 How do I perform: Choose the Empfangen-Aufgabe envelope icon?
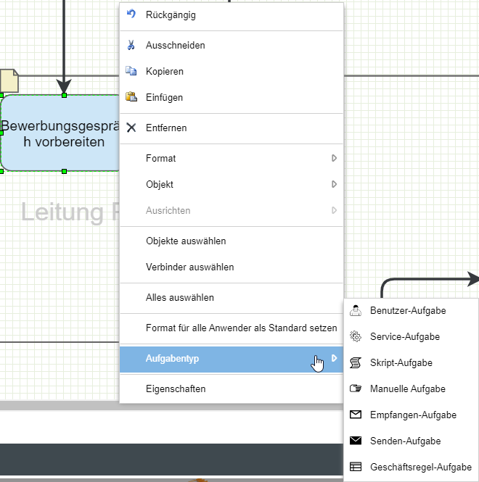pyautogui.click(x=356, y=415)
